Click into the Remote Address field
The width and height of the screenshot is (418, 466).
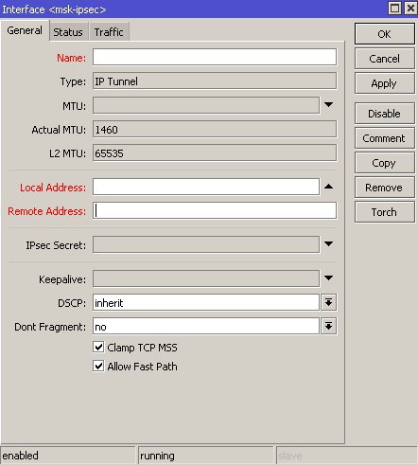pos(215,210)
